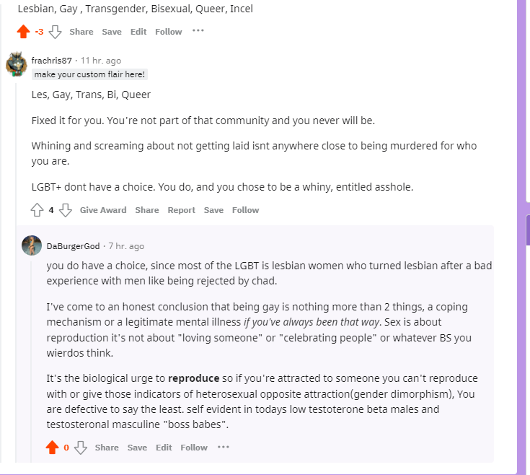Report frachris87's comment
This screenshot has height=475, width=530.
click(x=182, y=210)
